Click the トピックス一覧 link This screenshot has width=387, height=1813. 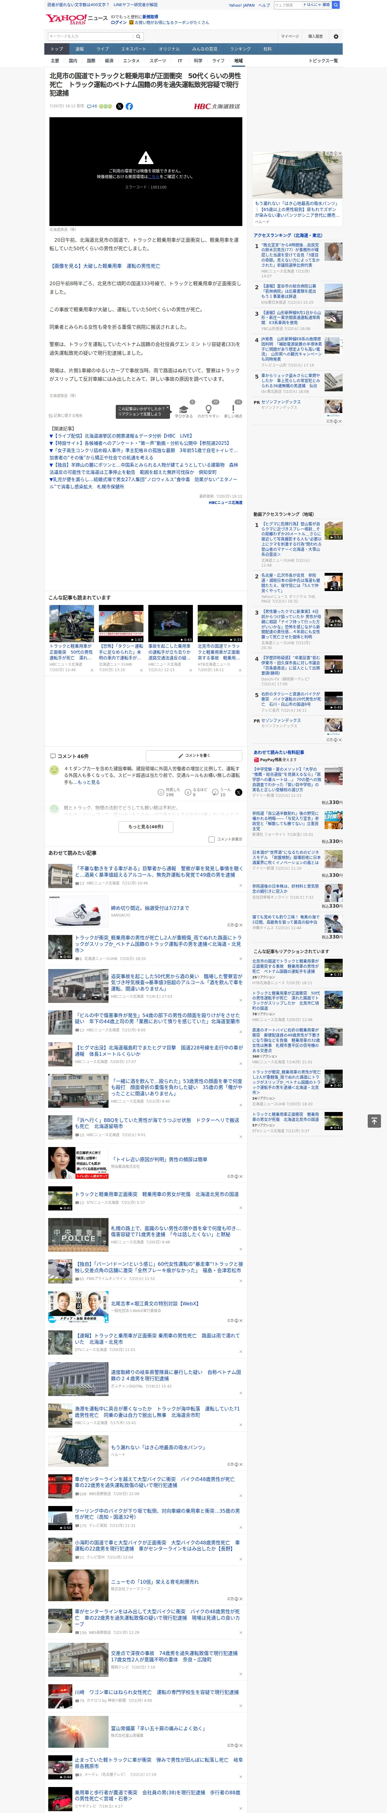click(x=323, y=60)
